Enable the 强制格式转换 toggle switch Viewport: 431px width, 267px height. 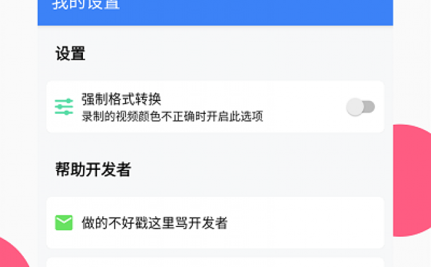[360, 107]
